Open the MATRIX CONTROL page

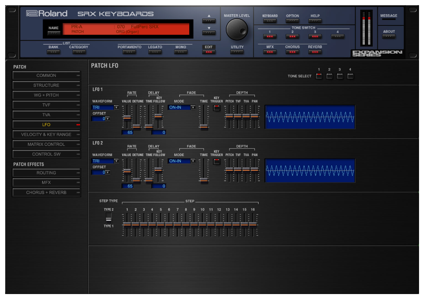(46, 144)
